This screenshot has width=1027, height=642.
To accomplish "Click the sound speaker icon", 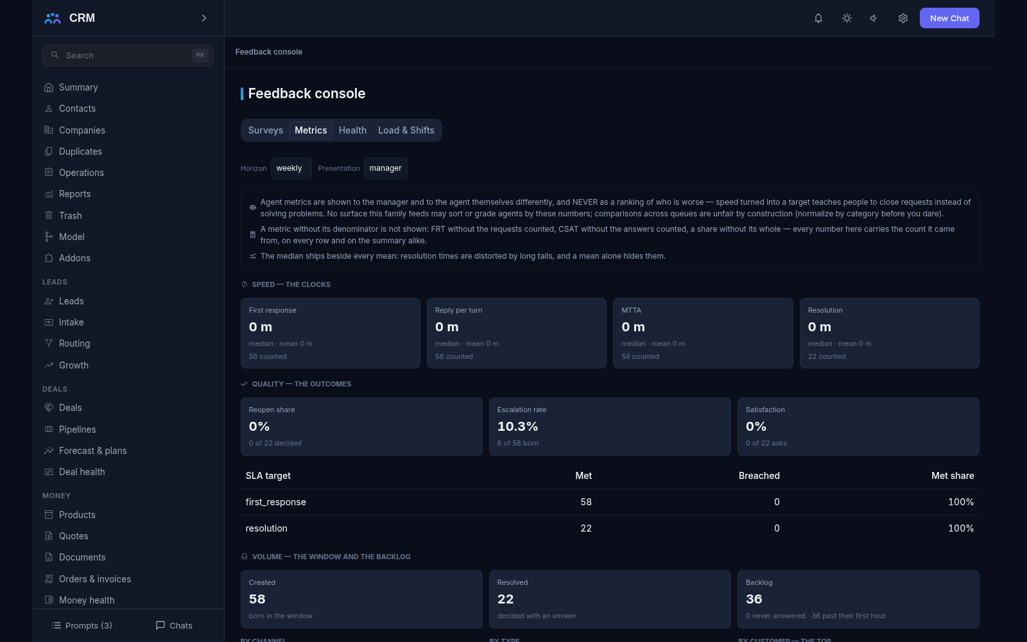I will (x=874, y=18).
